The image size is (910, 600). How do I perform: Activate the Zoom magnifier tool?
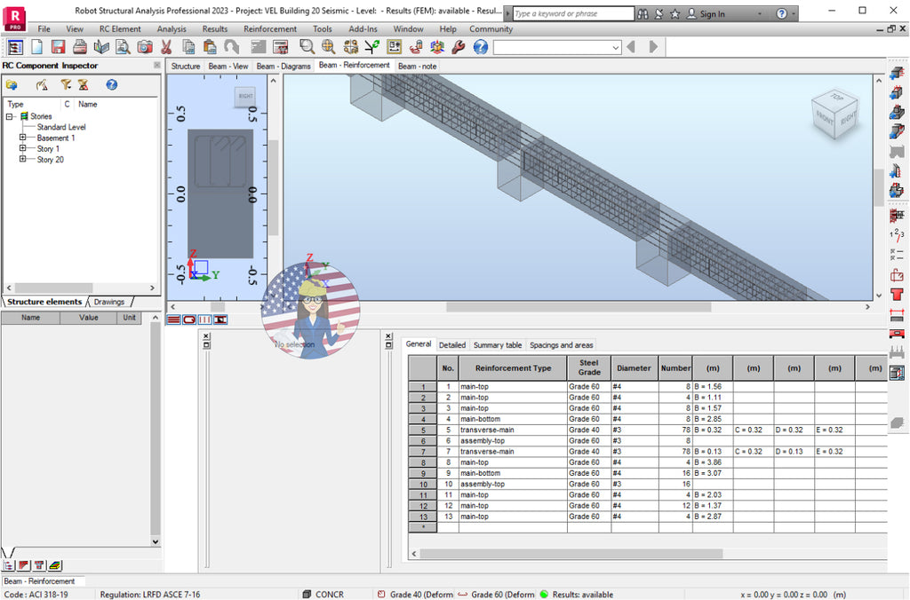(305, 49)
